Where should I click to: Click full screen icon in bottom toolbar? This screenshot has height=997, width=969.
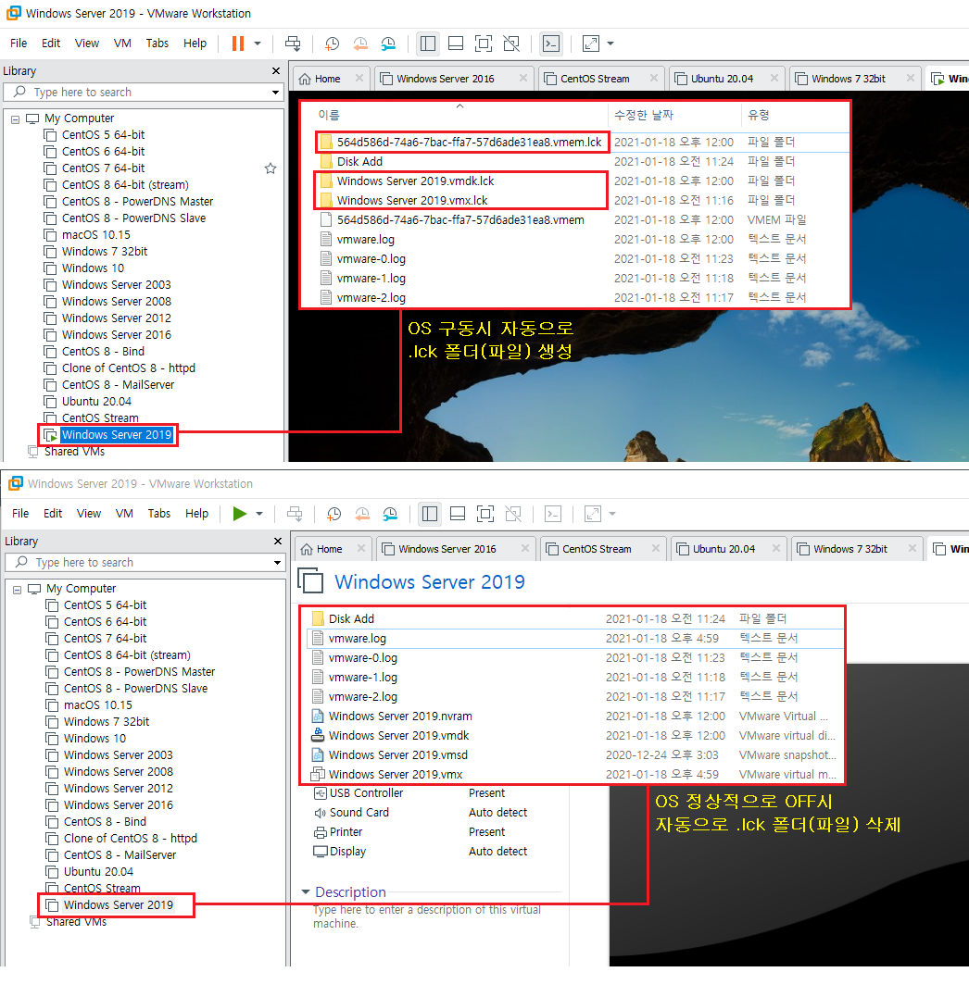coord(485,513)
